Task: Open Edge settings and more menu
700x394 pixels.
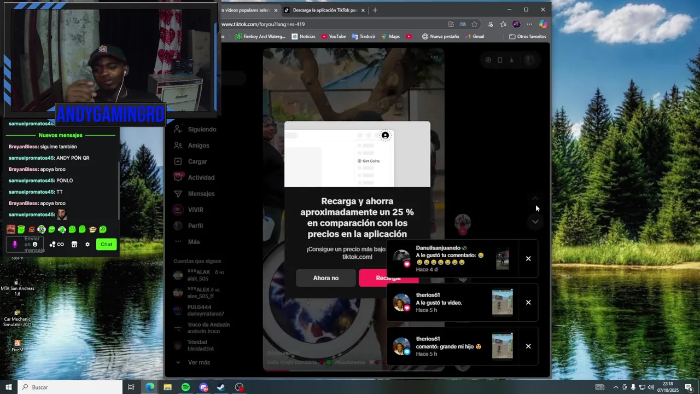Action: [x=529, y=24]
